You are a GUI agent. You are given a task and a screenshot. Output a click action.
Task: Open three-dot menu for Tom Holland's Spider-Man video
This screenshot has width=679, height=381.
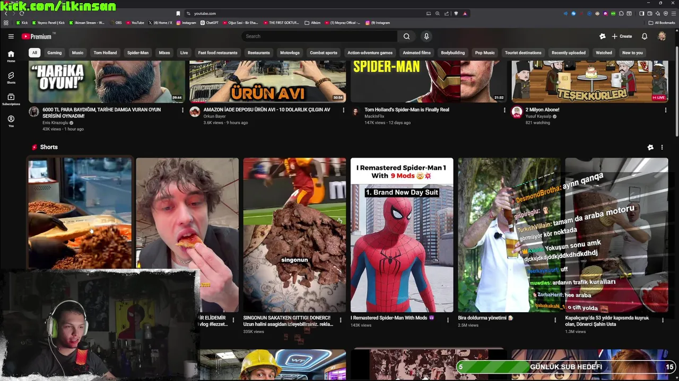[504, 110]
